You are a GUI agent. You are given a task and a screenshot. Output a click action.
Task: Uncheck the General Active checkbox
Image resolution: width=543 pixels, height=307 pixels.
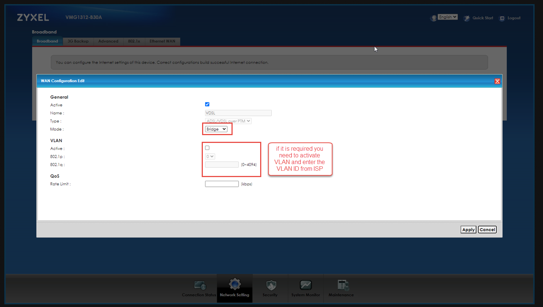tap(207, 104)
